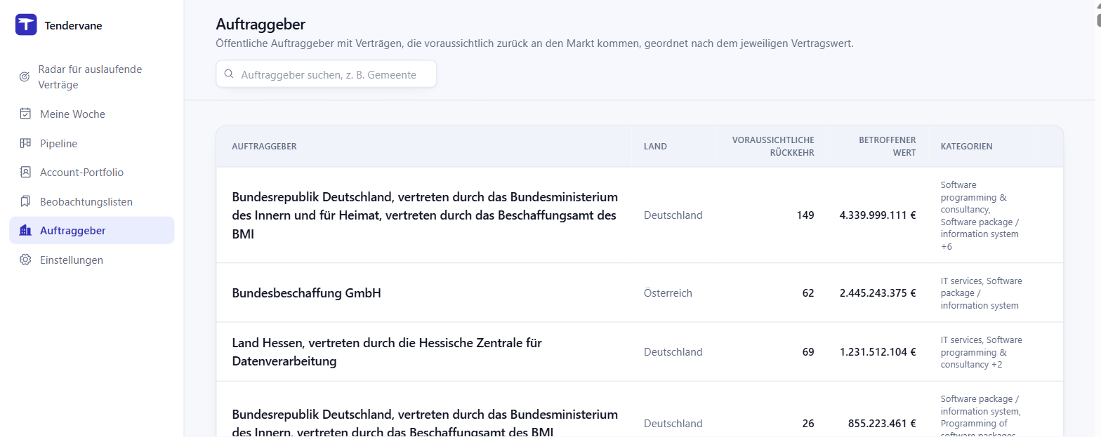
Task: Click the Einstellungen gear icon
Action: 25,260
